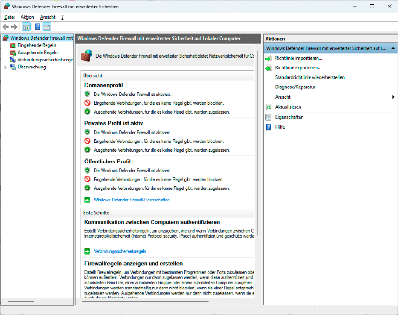398x315 pixels.
Task: Open the Verbindungssicherheitsregeln link in Erste Schritte
Action: [120, 251]
